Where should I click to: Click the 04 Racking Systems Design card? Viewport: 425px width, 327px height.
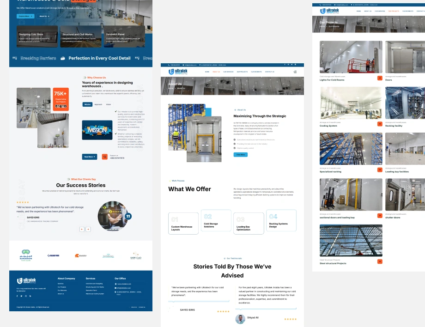[x=281, y=220]
